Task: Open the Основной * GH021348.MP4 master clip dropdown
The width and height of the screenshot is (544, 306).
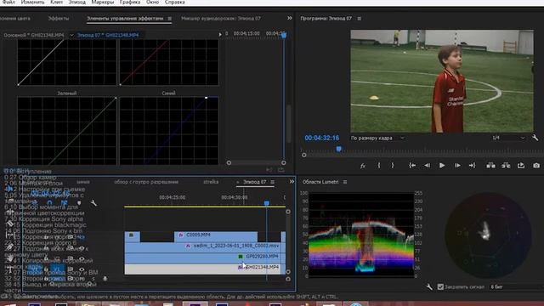Action: (x=71, y=35)
